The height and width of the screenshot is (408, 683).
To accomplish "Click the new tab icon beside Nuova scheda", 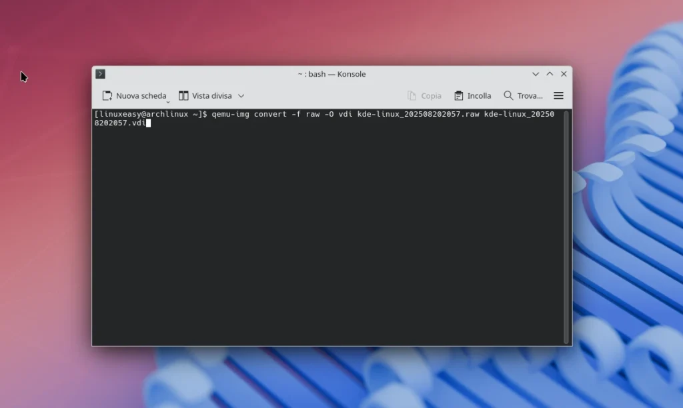I will click(107, 95).
